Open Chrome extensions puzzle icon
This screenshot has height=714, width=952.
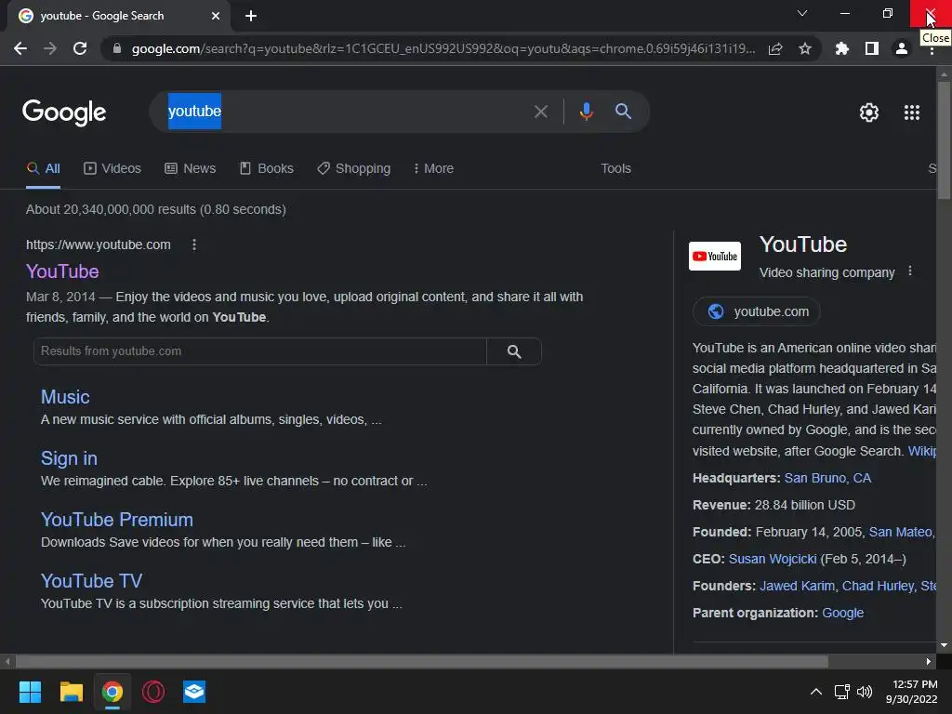[x=842, y=48]
